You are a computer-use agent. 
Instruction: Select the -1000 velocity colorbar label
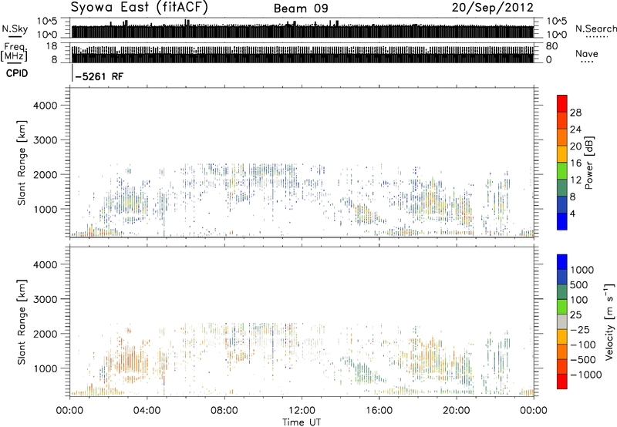click(585, 375)
